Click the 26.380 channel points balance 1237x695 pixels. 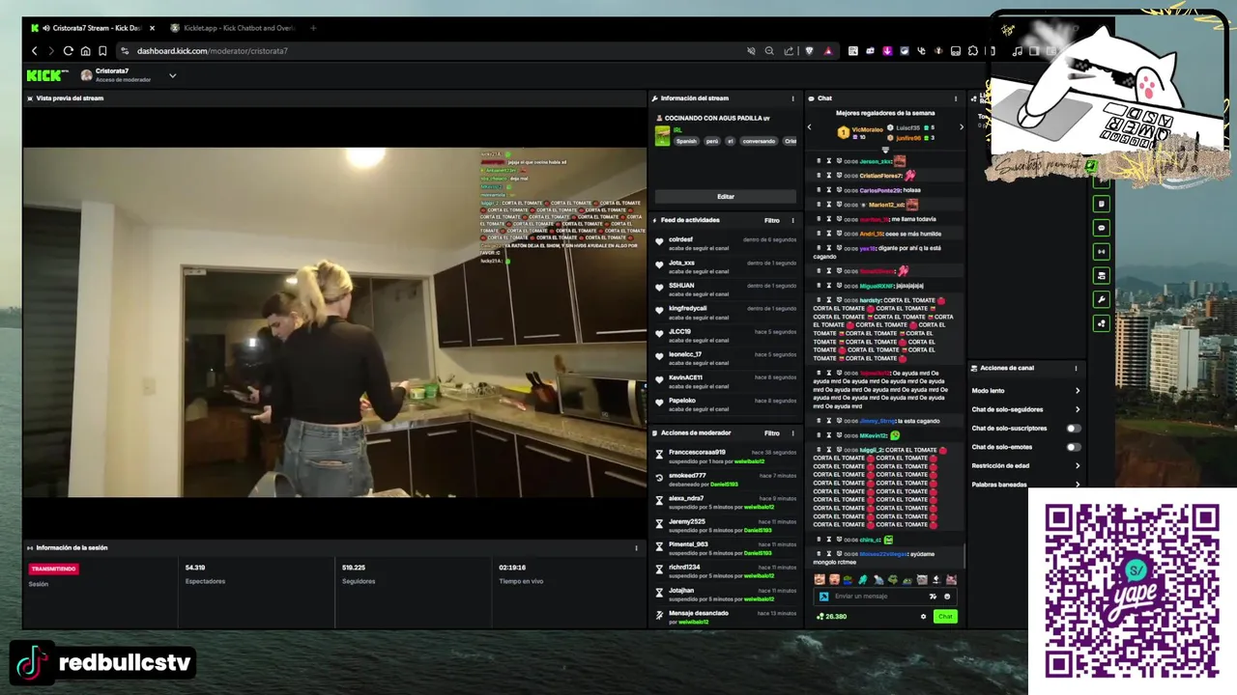point(832,617)
